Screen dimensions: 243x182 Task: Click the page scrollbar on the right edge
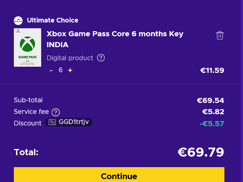242,91
